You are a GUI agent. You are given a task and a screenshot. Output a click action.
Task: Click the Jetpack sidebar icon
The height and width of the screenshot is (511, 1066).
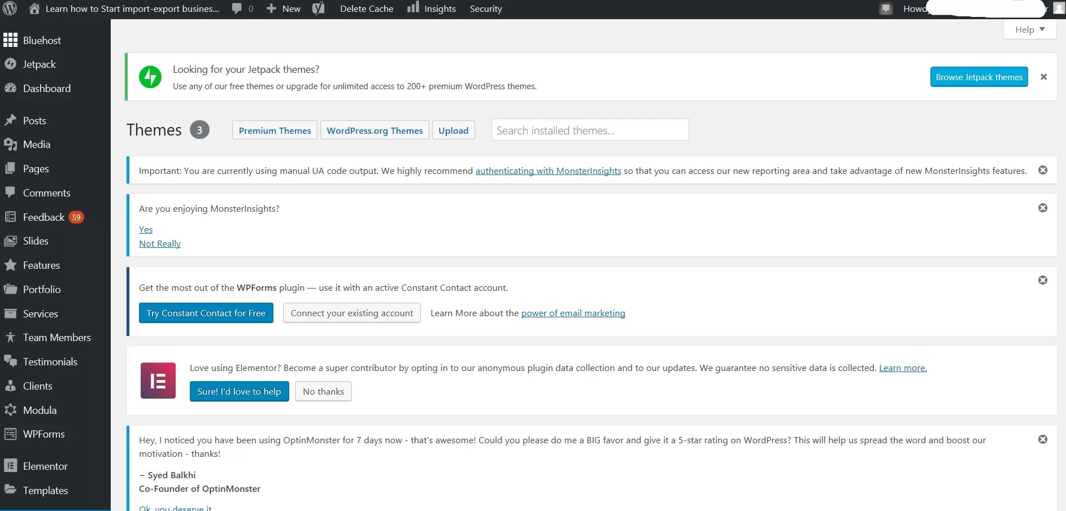(10, 64)
